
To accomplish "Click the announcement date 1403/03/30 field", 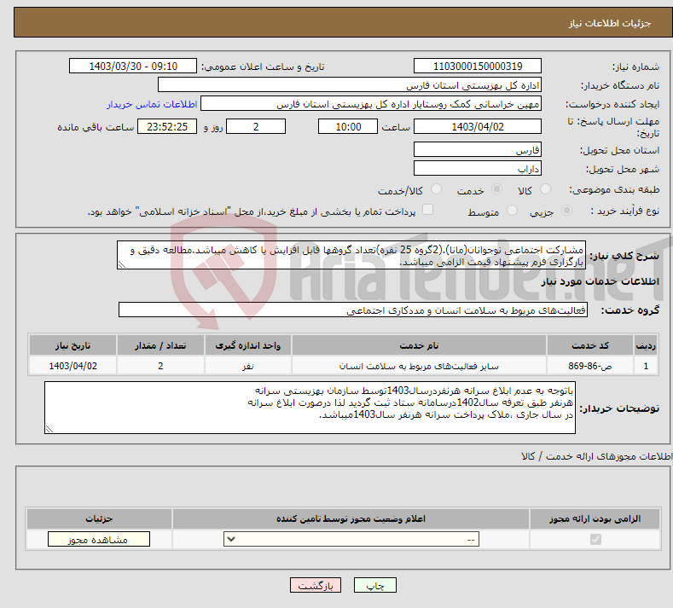I will click(132, 66).
